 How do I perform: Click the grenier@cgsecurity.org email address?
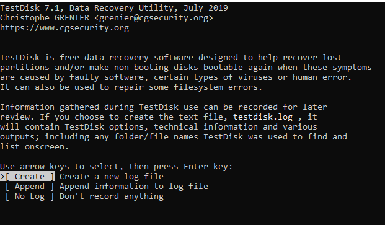click(154, 18)
